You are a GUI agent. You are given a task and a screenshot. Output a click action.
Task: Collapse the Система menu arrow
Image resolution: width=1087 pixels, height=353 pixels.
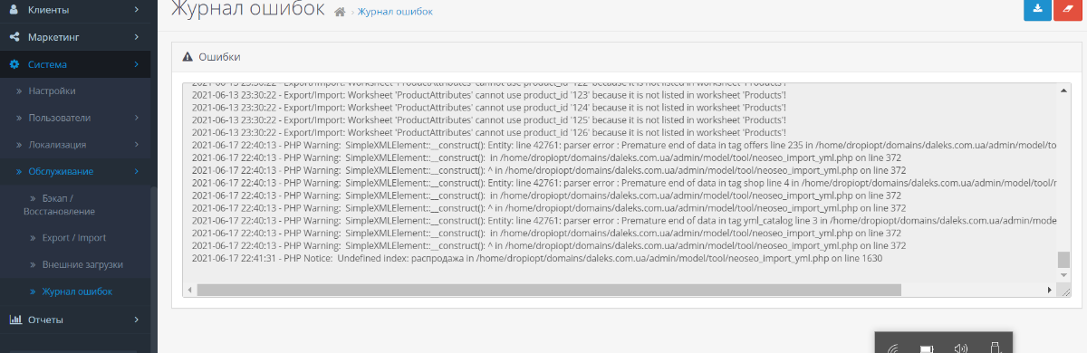point(136,64)
